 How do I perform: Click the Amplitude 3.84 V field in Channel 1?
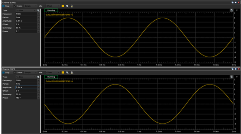28,87
